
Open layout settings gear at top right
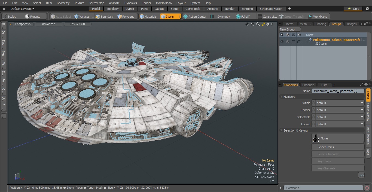tap(367, 9)
